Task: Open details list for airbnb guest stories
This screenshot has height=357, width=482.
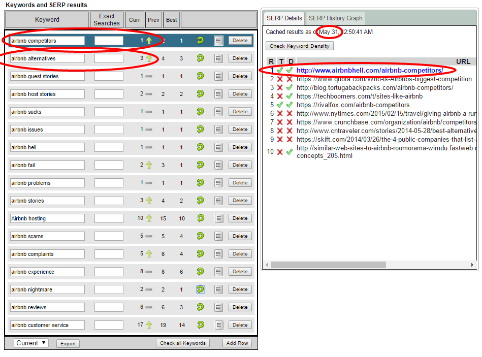Action: tap(218, 76)
